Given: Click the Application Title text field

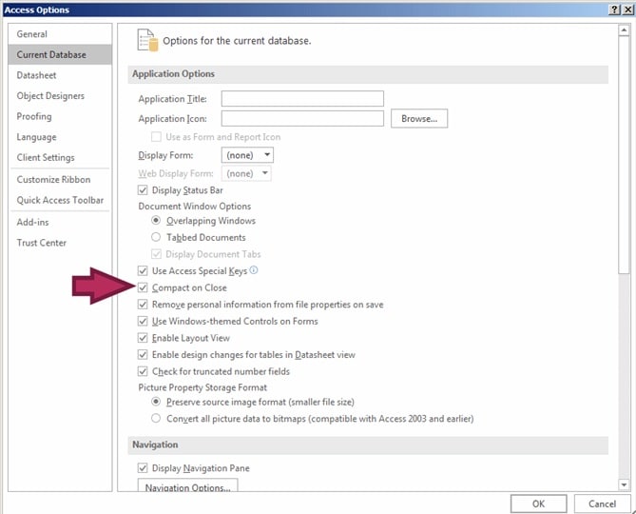Looking at the screenshot, I should click(302, 99).
